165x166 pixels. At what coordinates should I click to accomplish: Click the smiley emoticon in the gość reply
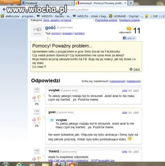[x=130, y=138]
